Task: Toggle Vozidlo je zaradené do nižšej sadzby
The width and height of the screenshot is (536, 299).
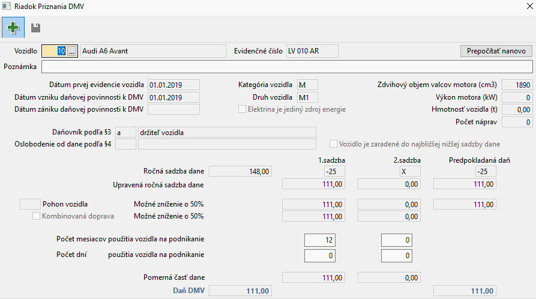Action: [333, 144]
